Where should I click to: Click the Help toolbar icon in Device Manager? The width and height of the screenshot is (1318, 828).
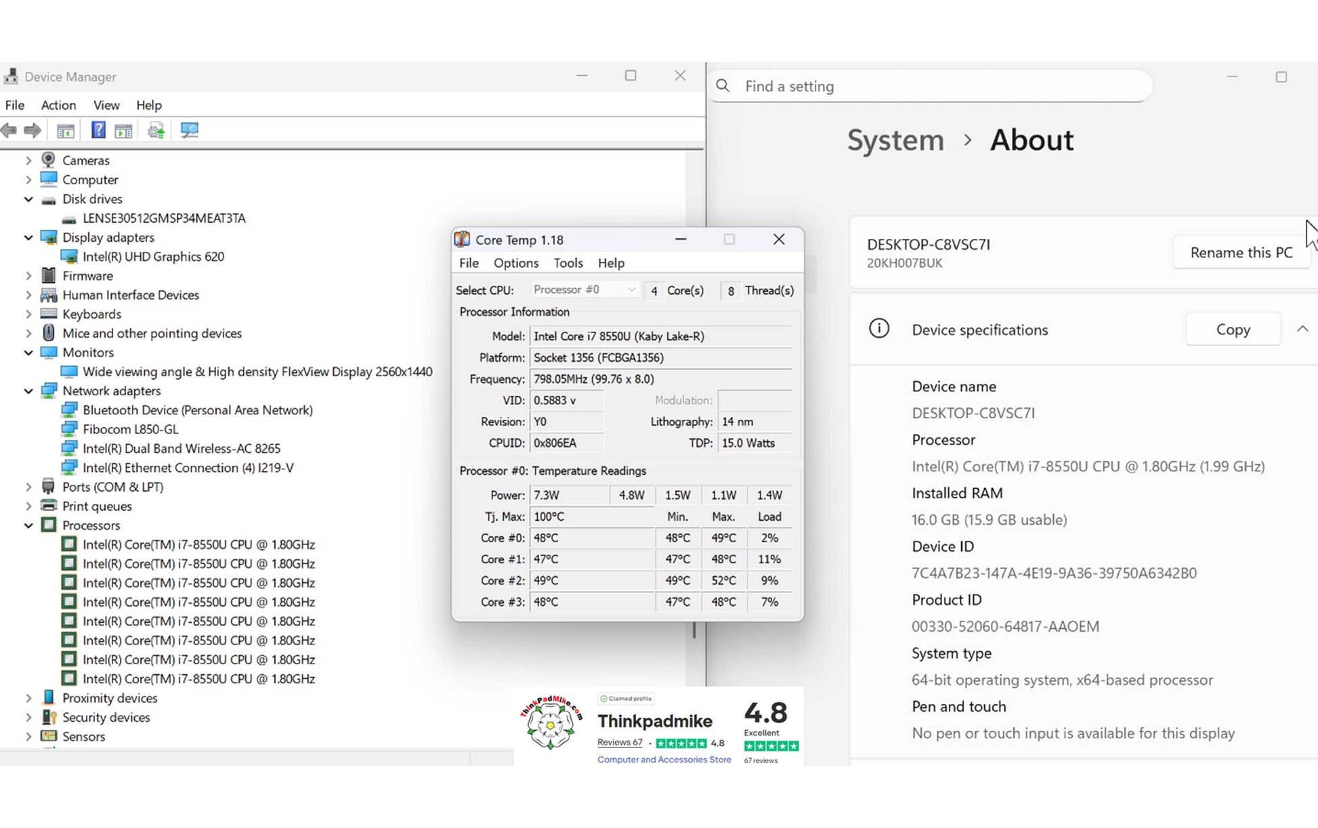tap(98, 130)
